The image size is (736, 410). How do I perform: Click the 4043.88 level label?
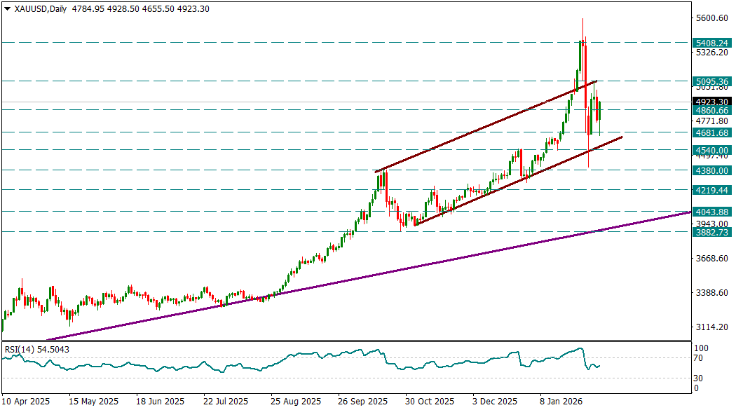pyautogui.click(x=711, y=212)
